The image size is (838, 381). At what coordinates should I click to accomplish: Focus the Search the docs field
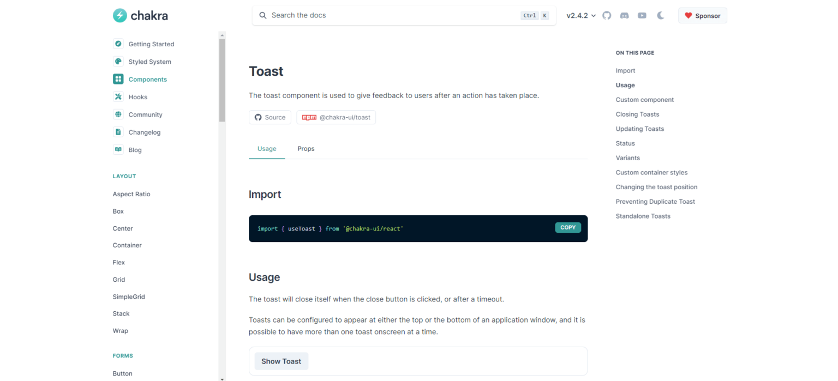click(x=393, y=16)
